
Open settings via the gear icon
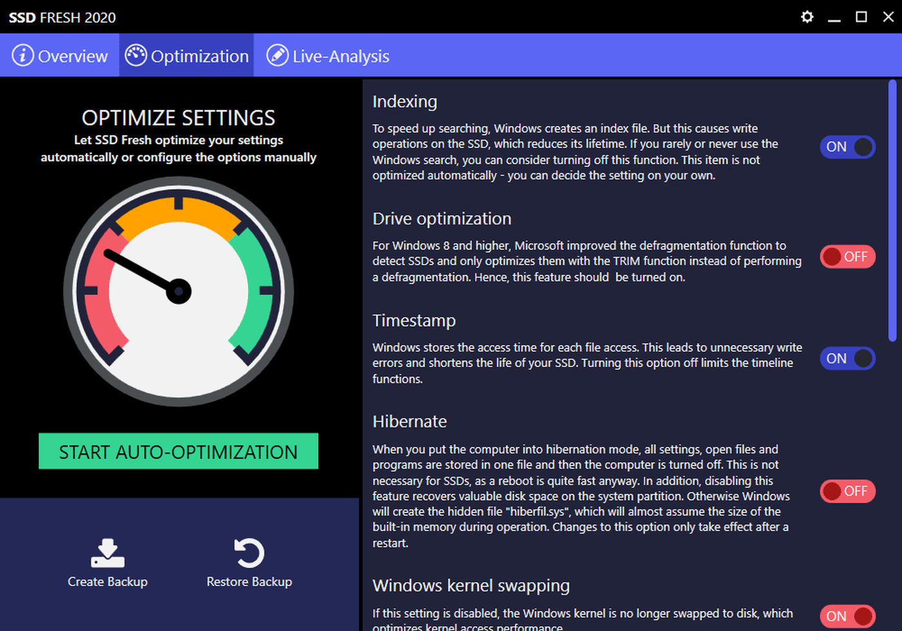(807, 17)
